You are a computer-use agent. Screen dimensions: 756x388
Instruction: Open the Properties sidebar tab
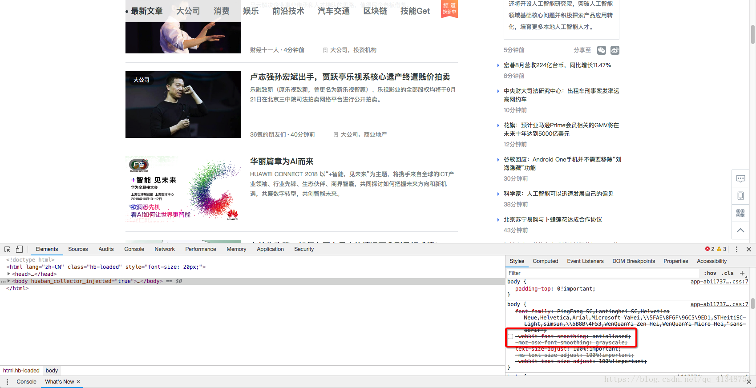[675, 261]
